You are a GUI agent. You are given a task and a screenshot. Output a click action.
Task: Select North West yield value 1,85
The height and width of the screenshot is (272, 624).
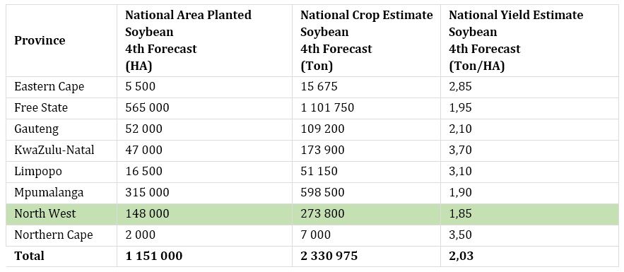[x=460, y=213]
